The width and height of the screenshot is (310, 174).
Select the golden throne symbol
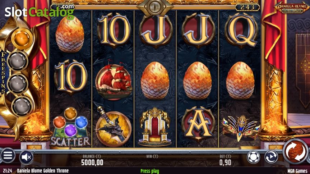[155, 127]
